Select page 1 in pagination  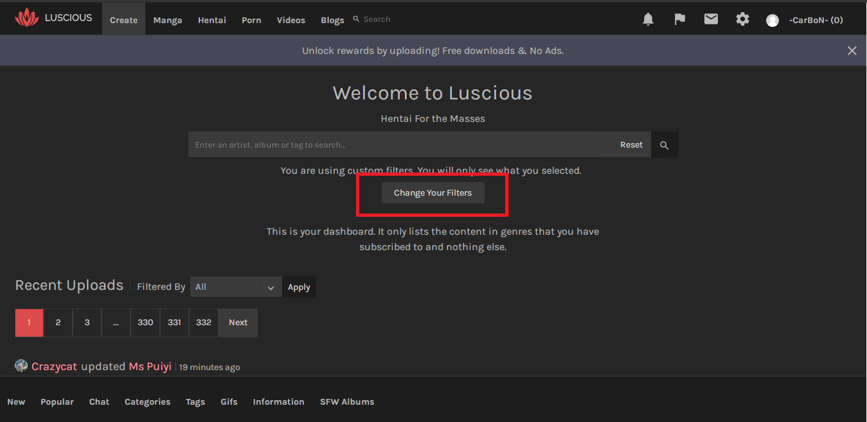tap(29, 323)
